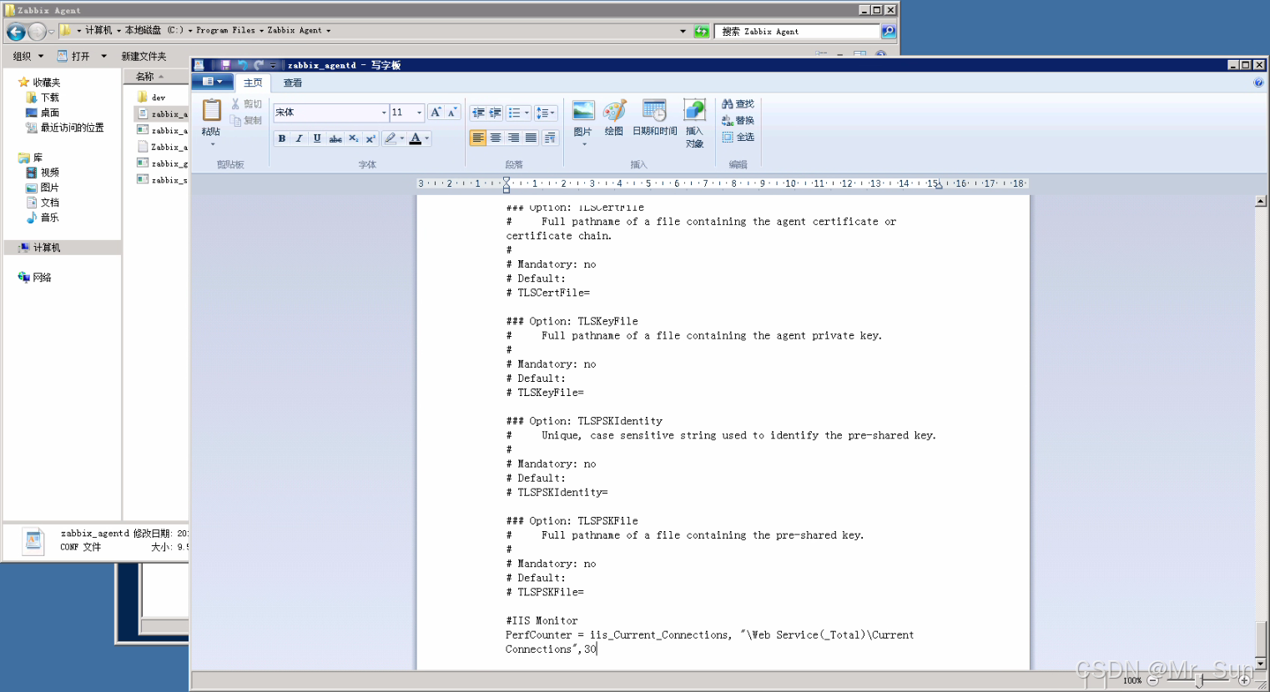Image resolution: width=1270 pixels, height=692 pixels.
Task: Click Save icon in quick access toolbar
Action: coord(225,65)
